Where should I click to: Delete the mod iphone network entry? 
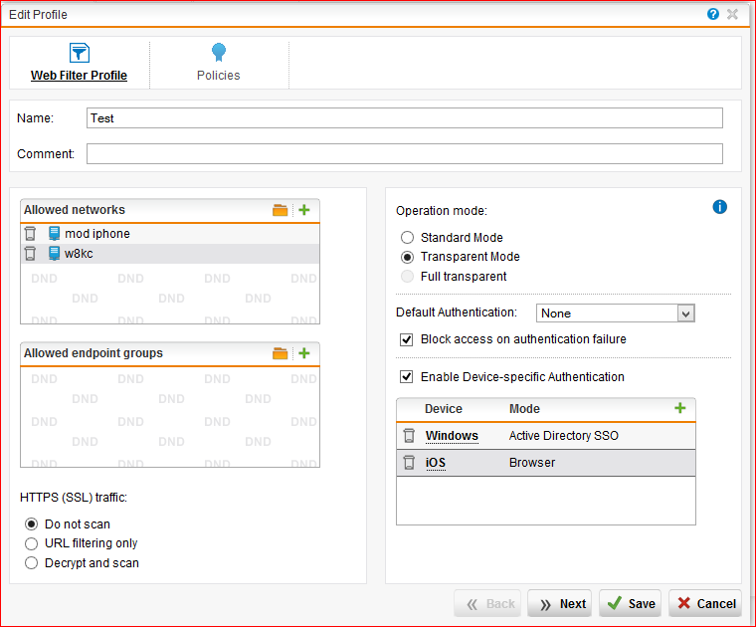(x=31, y=234)
